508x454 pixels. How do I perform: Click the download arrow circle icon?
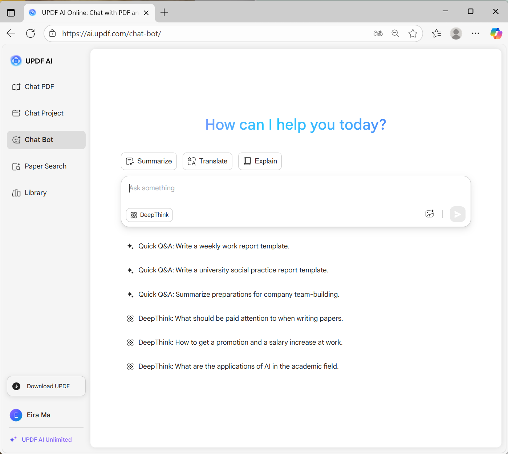pyautogui.click(x=16, y=386)
